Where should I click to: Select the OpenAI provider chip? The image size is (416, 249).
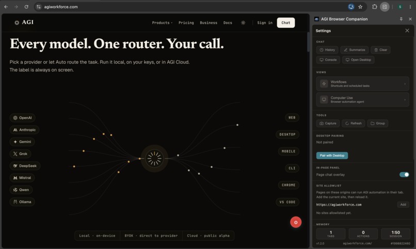point(23,118)
